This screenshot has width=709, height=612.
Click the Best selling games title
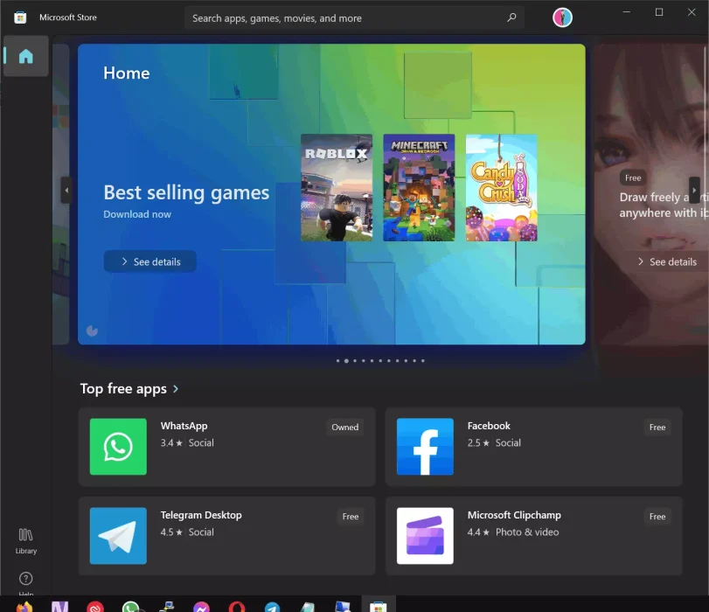(186, 192)
